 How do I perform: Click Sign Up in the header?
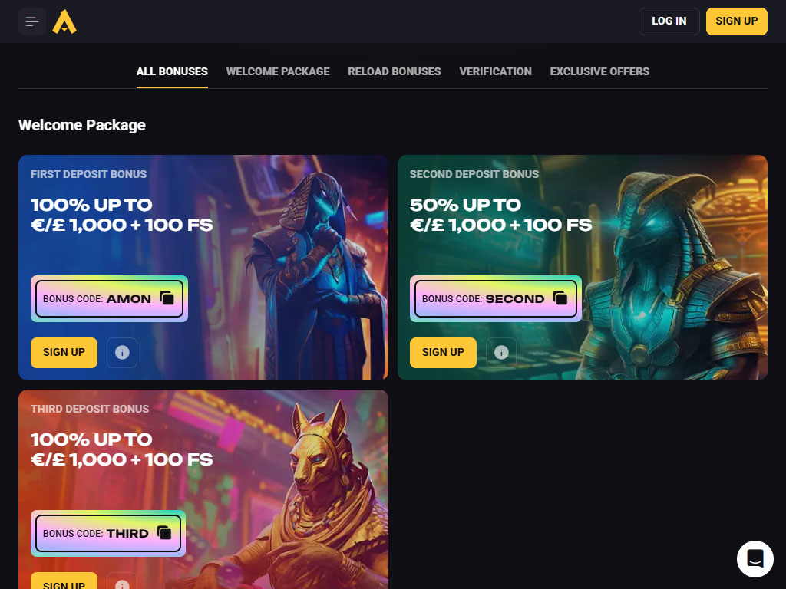point(736,21)
